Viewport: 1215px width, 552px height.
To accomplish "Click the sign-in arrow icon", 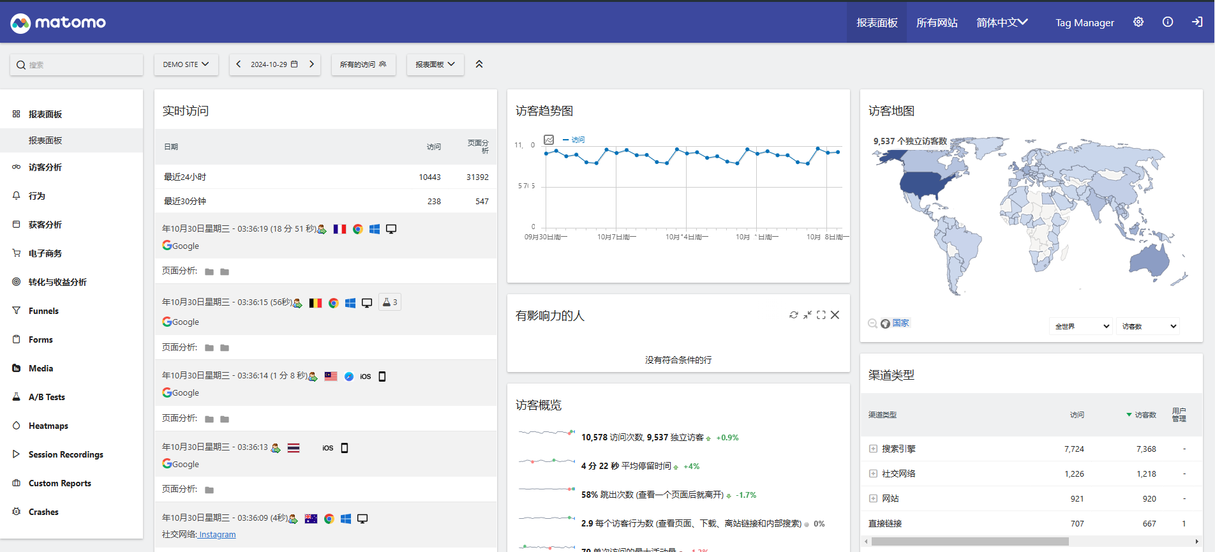I will 1197,22.
